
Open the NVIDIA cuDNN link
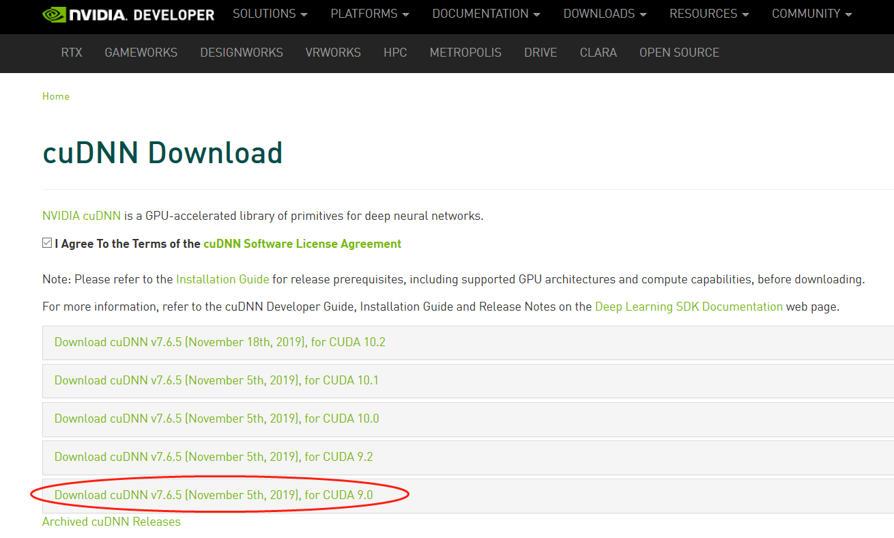tap(81, 216)
